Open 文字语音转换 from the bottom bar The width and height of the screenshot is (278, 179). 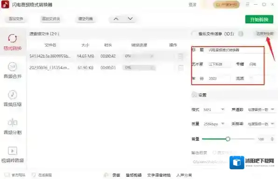click(159, 175)
